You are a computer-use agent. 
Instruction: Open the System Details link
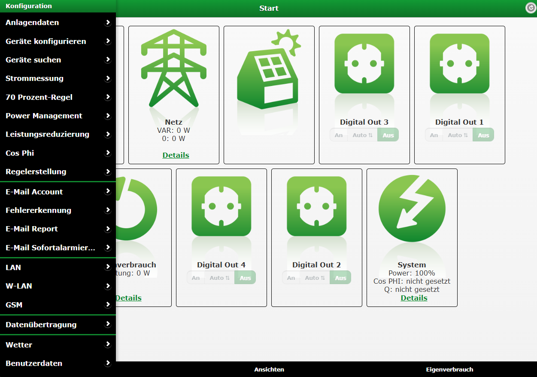coord(414,298)
